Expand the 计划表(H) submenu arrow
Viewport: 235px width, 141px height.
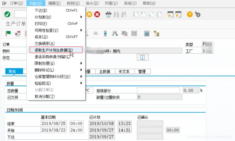(81, 17)
